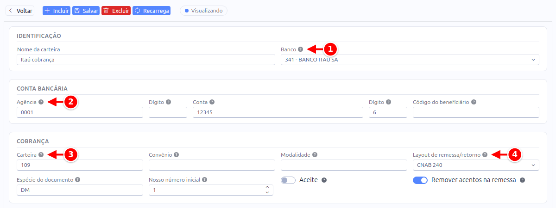Open help icon beside Dígito after Conta
Viewport: 556px width, 208px height.
tap(388, 102)
